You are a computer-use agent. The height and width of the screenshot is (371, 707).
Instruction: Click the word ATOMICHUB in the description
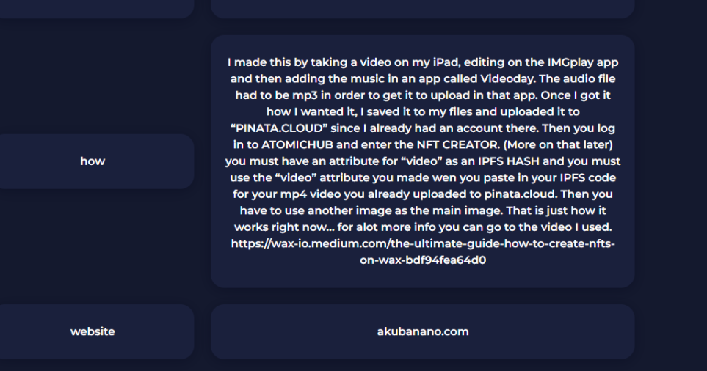click(x=297, y=145)
